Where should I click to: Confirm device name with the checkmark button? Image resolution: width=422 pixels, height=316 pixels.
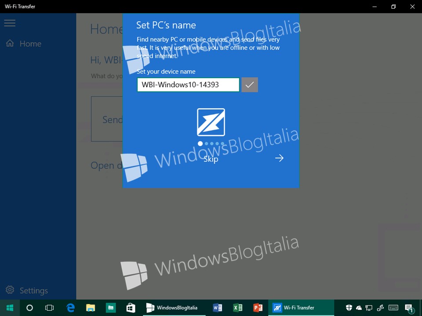[250, 85]
